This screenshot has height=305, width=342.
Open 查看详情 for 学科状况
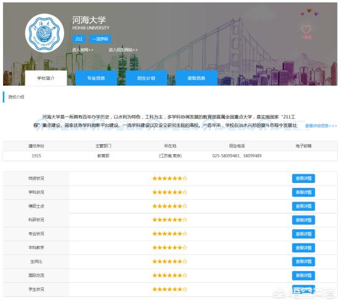point(303,192)
